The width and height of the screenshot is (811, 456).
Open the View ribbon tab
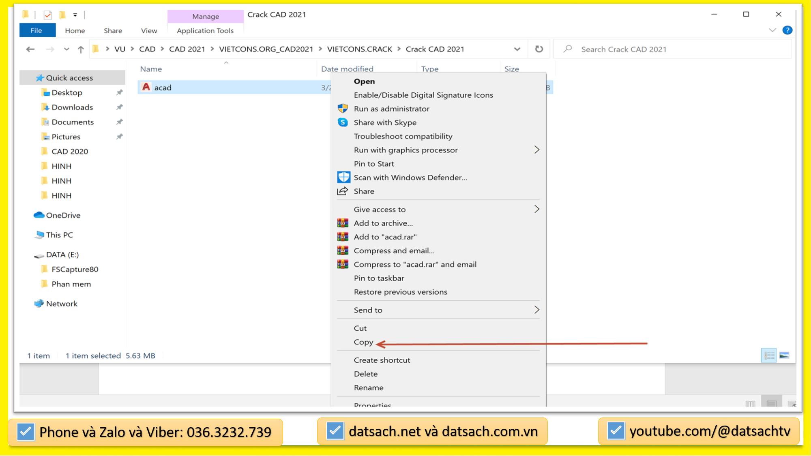(149, 30)
